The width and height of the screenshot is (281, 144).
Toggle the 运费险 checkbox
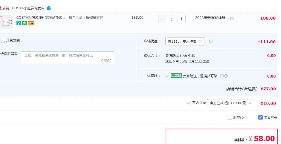click(168, 76)
